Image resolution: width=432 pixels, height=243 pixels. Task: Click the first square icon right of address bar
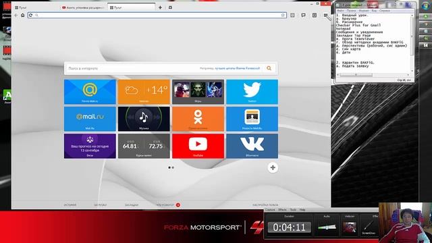point(292,15)
